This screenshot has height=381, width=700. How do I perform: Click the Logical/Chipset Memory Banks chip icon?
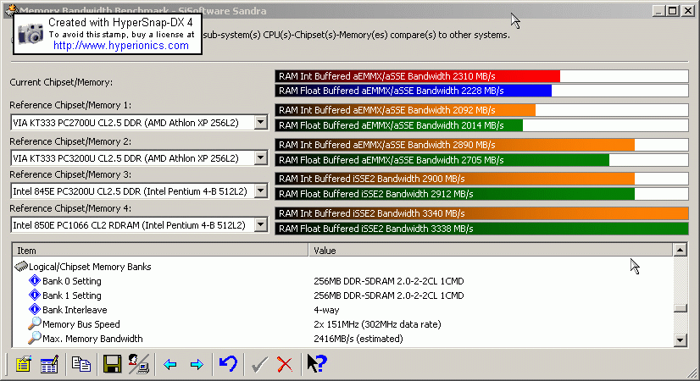pos(21,267)
